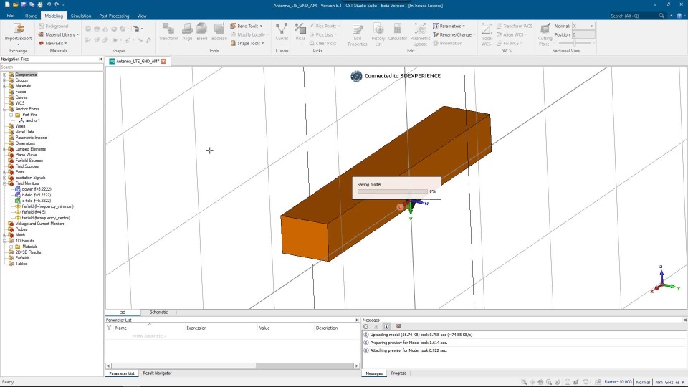Click the open folder icon in quick access toolbar
Image resolution: width=688 pixels, height=387 pixels.
[15, 5]
